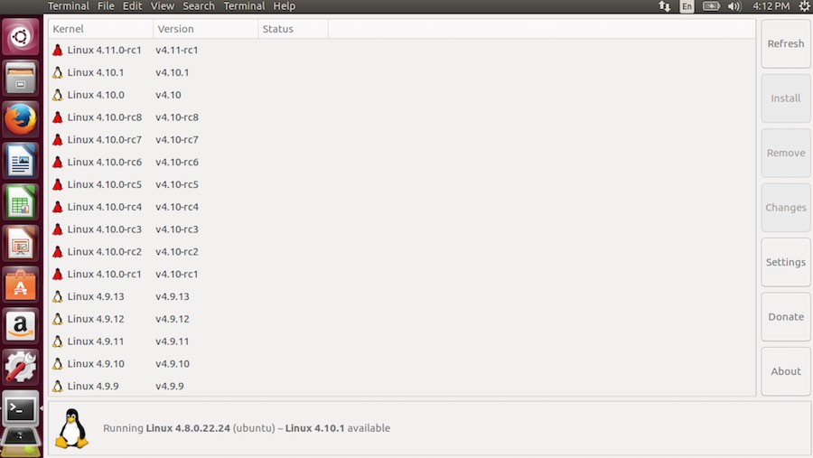Viewport: 813px width, 458px height.
Task: Open the Files manager icon in launcher
Action: point(20,79)
